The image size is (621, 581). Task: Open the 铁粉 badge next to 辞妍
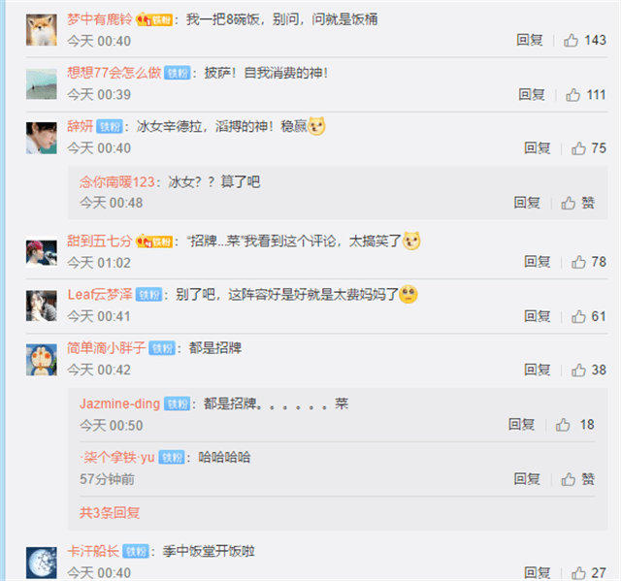[110, 127]
